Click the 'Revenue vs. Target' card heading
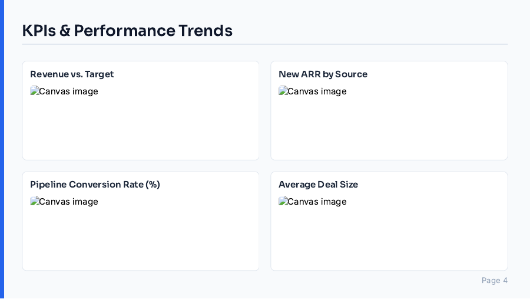This screenshot has width=530, height=299. [x=72, y=74]
